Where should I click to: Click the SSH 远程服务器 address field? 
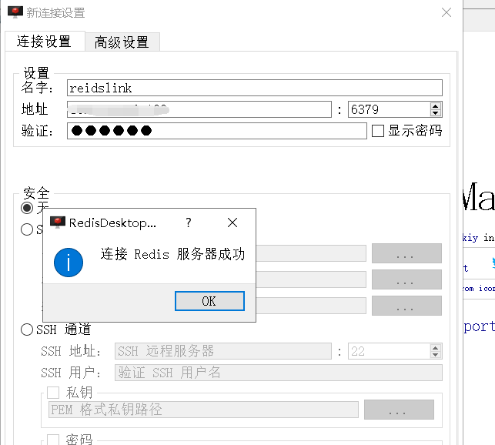coord(223,351)
